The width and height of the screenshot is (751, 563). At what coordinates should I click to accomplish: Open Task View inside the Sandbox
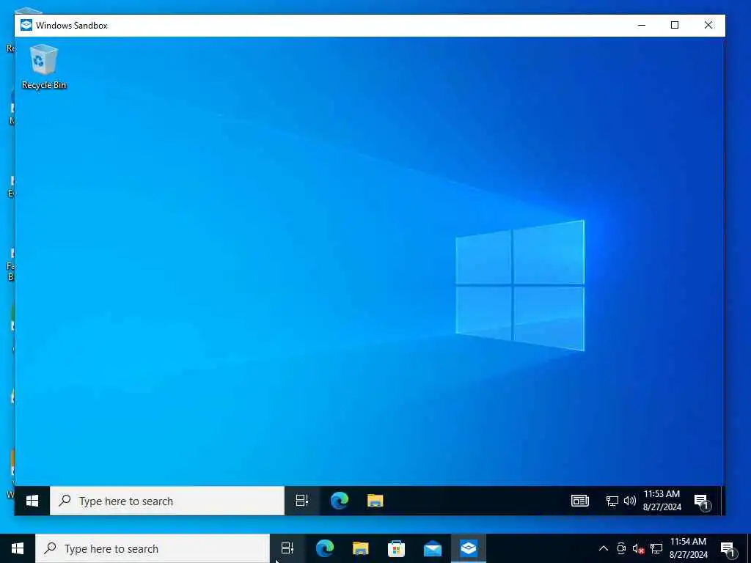301,501
